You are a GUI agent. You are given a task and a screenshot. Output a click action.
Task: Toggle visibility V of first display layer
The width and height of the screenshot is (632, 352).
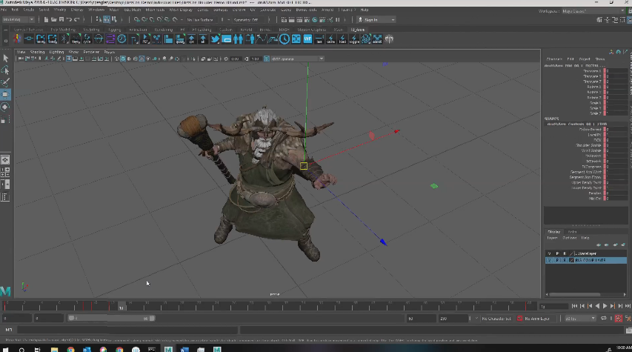549,253
